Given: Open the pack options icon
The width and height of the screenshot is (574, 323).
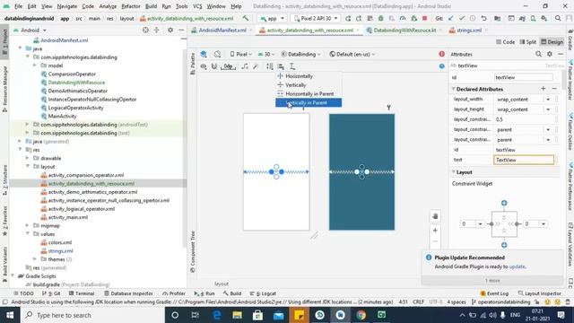Looking at the screenshot, I should [x=270, y=66].
